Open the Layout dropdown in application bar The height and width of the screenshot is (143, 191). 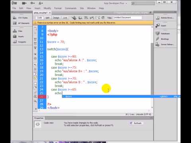(x=24, y=3)
